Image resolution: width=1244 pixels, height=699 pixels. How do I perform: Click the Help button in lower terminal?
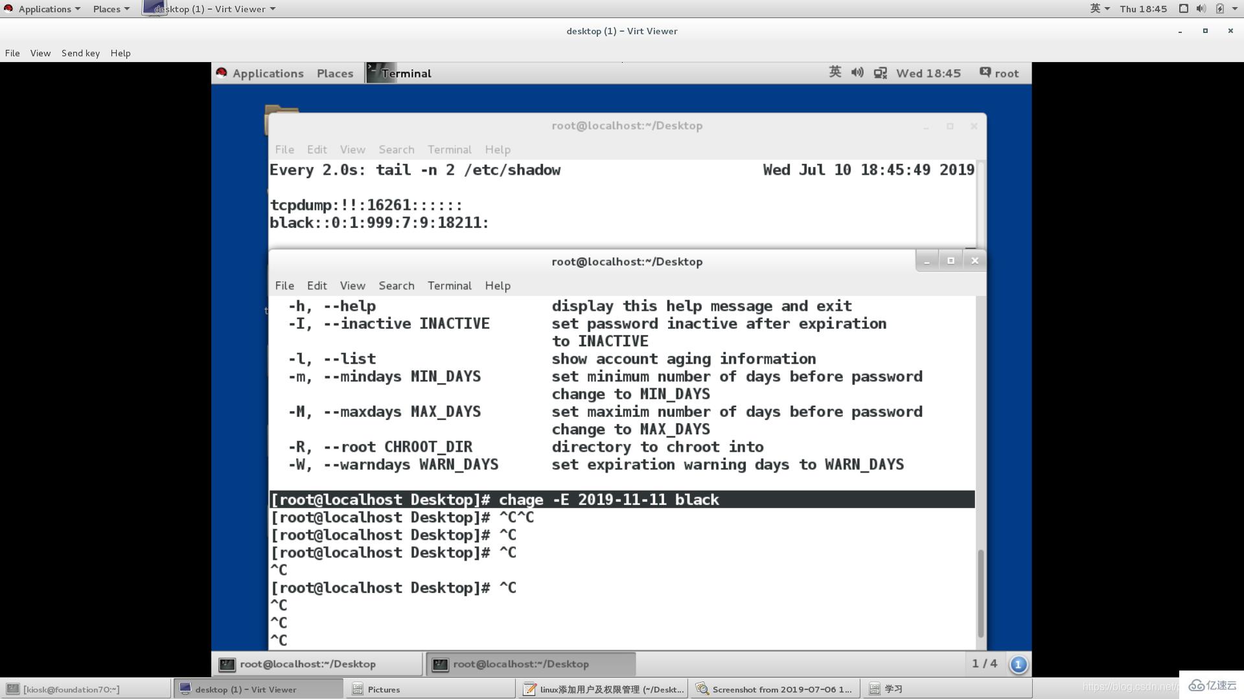pyautogui.click(x=498, y=285)
